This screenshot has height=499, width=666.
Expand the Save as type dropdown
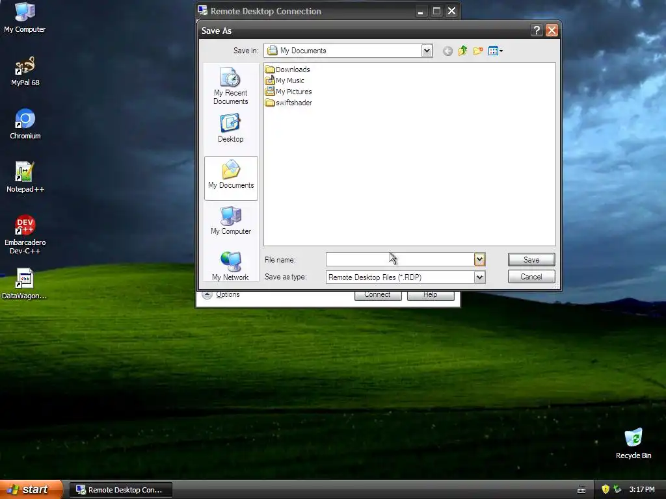coord(479,277)
